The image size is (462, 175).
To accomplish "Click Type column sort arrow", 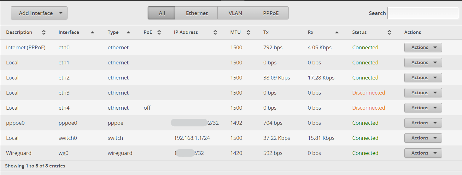I will (128, 32).
